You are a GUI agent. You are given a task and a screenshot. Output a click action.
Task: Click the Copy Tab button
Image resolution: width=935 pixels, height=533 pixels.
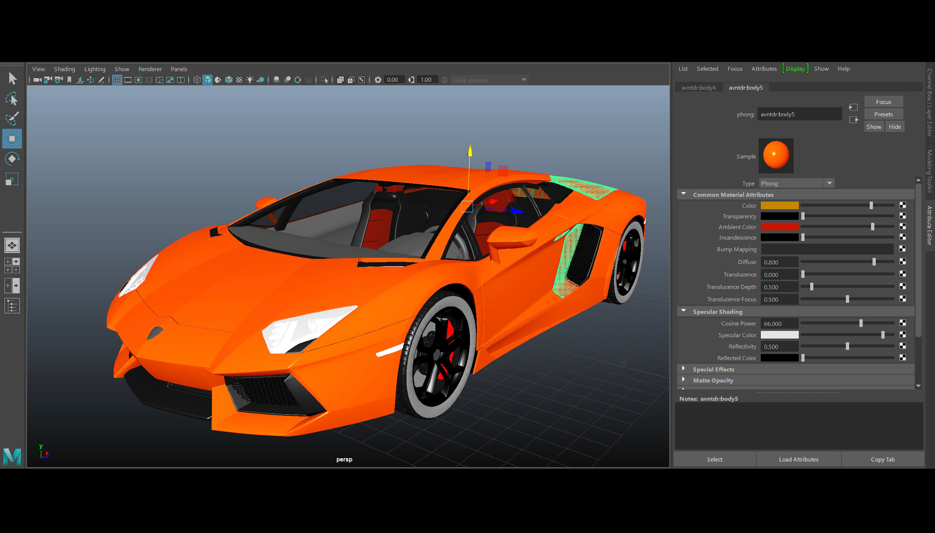[x=883, y=459]
